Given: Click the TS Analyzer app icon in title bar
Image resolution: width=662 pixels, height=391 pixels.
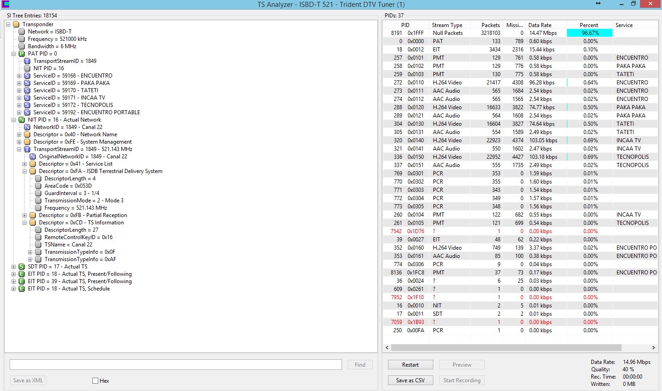Looking at the screenshot, I should click(x=5, y=4).
